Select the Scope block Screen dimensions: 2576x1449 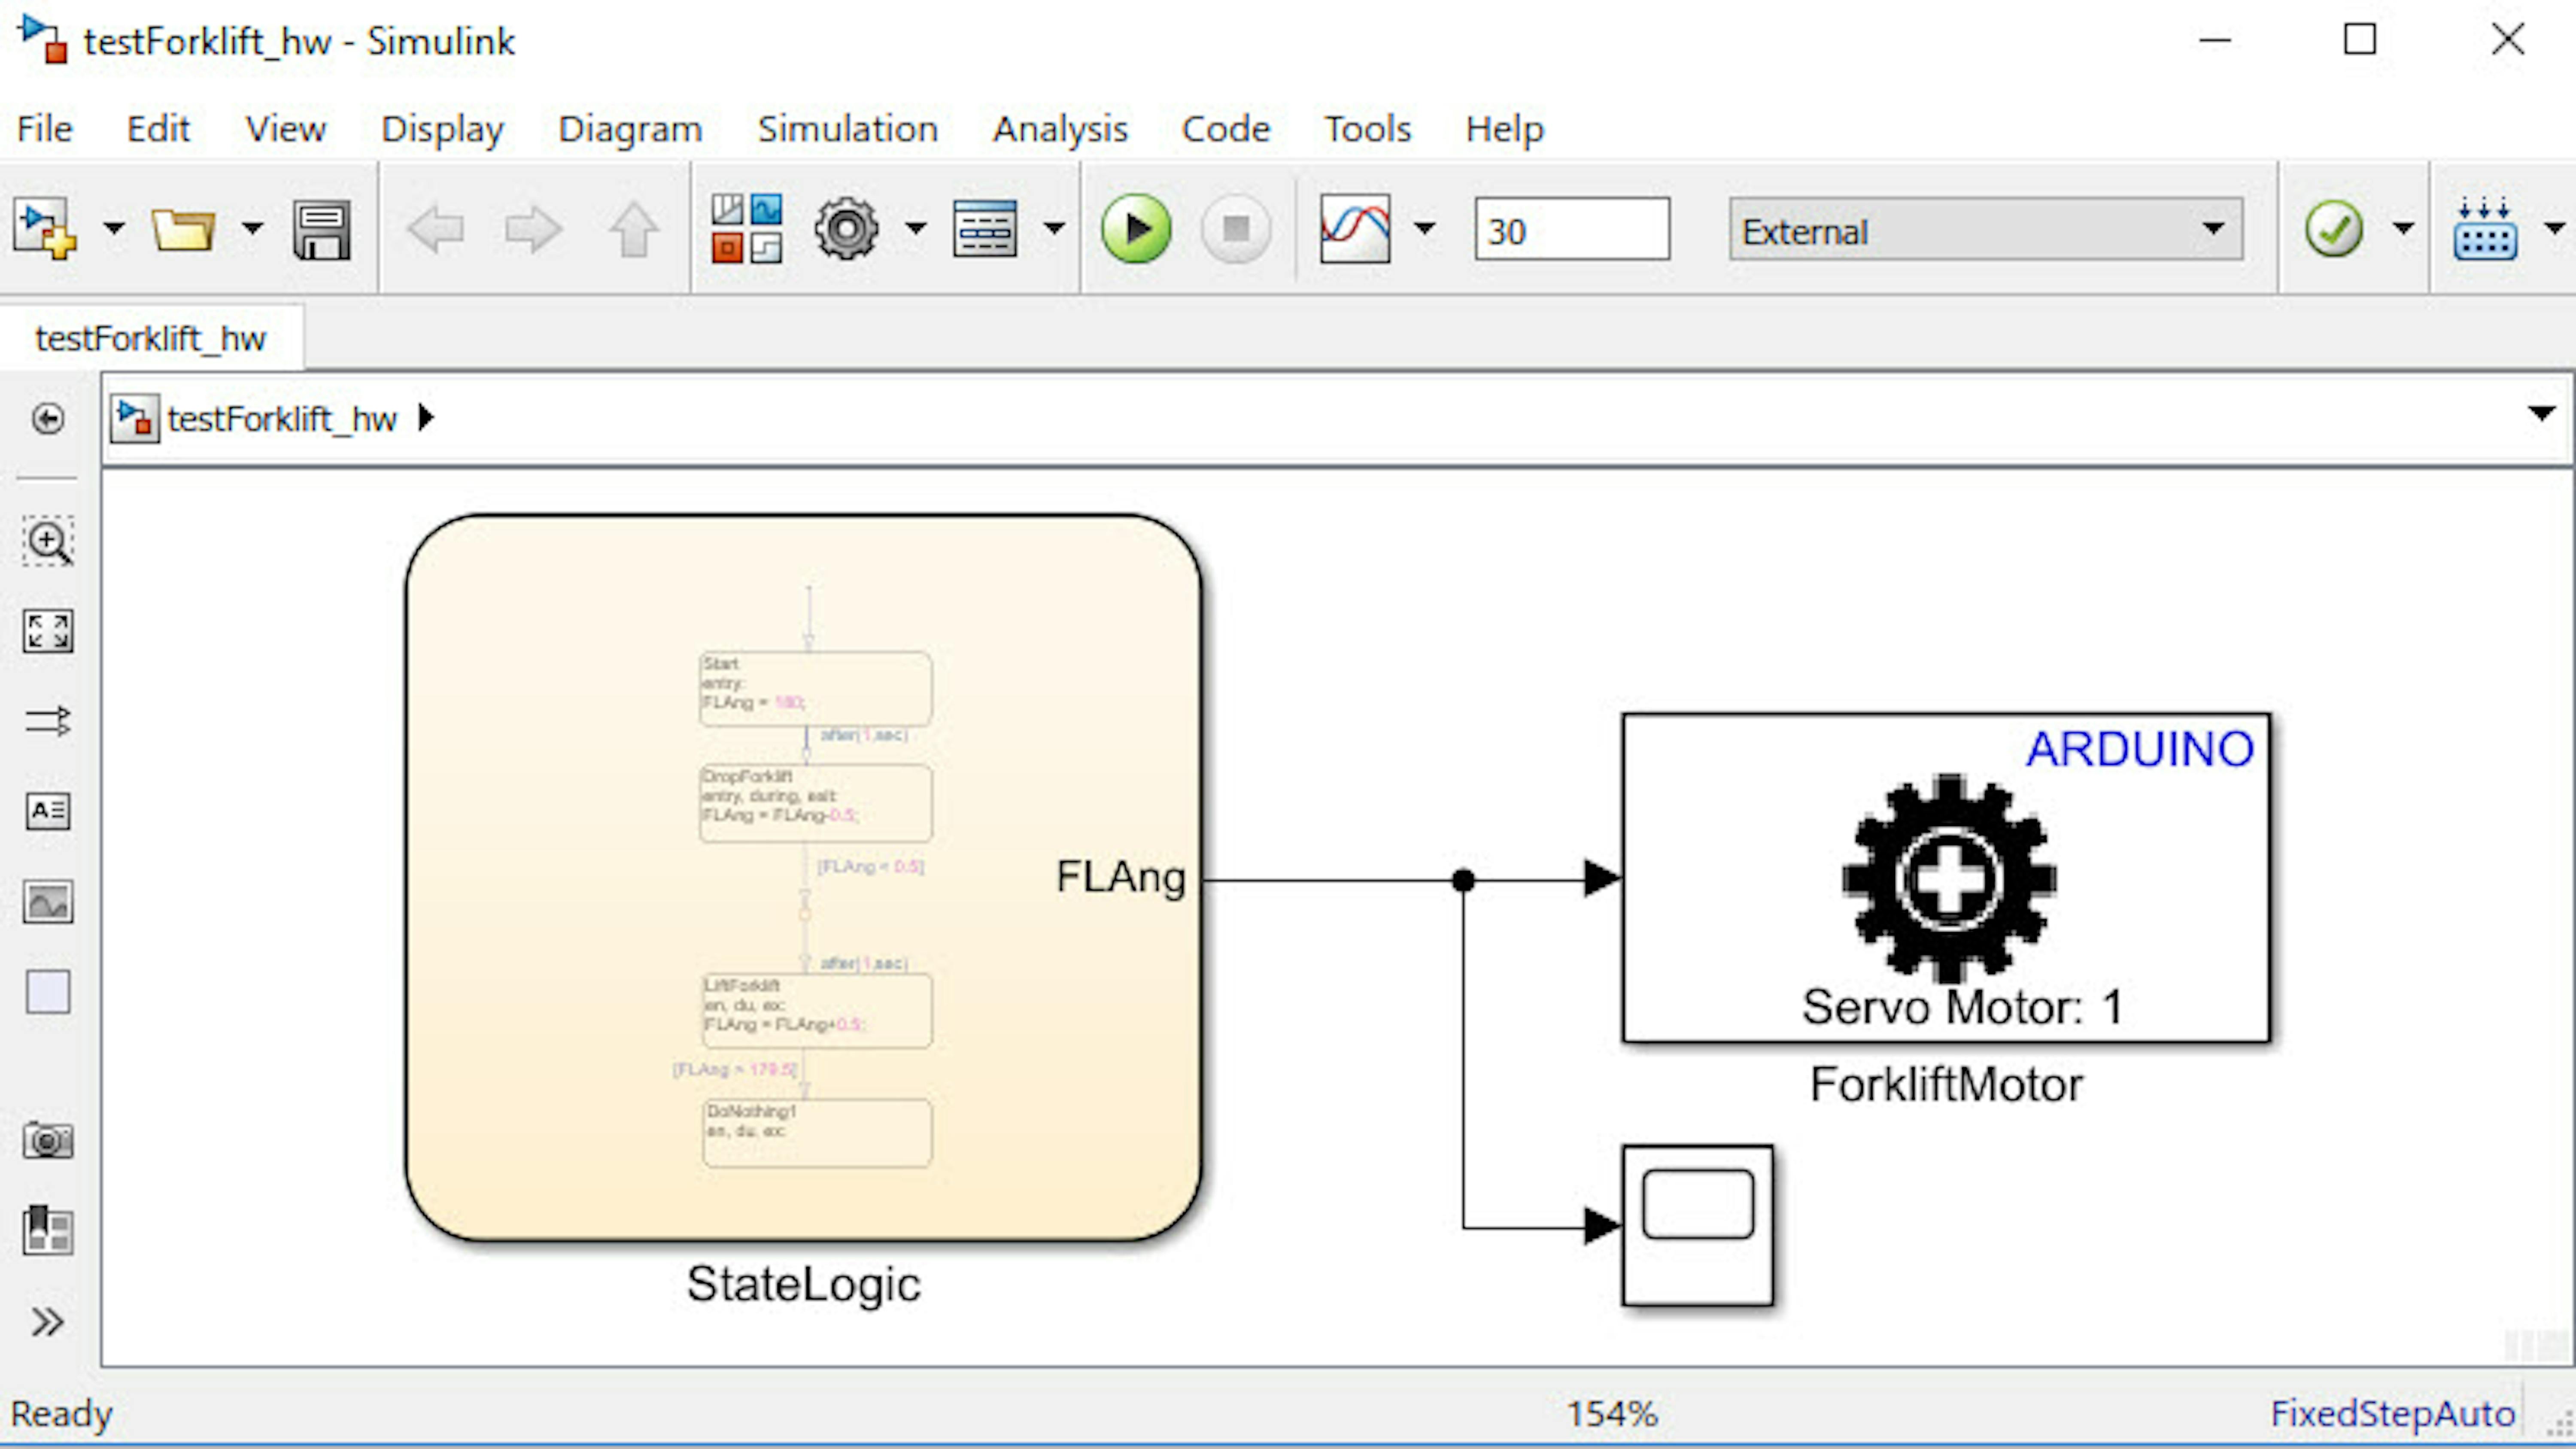pyautogui.click(x=1698, y=1226)
